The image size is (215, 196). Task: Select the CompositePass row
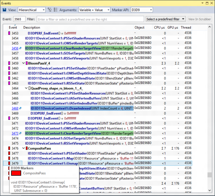click(98, 148)
